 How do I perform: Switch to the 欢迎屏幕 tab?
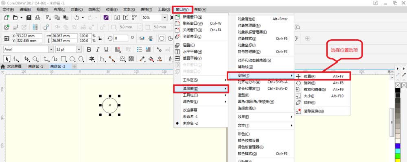point(14,67)
